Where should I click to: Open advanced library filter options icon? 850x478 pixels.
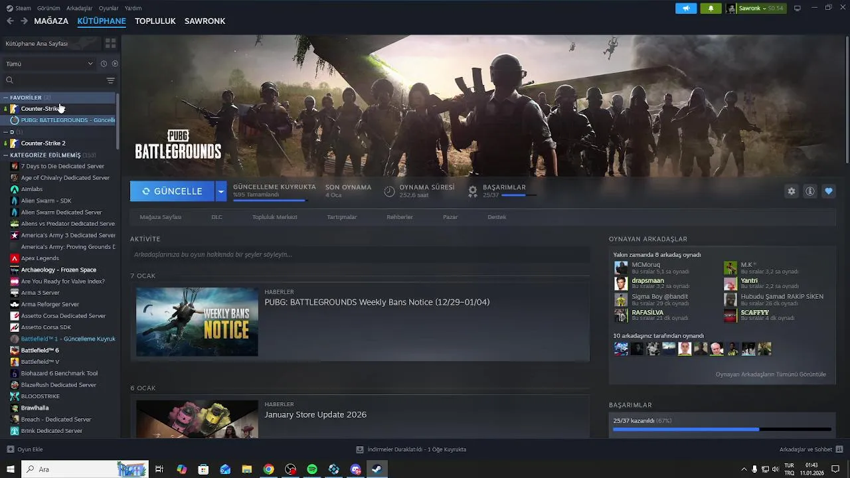click(x=110, y=80)
